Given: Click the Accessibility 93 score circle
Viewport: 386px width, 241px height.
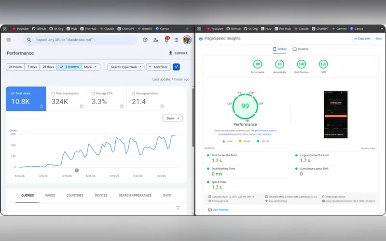Looking at the screenshot, I should pyautogui.click(x=279, y=65).
